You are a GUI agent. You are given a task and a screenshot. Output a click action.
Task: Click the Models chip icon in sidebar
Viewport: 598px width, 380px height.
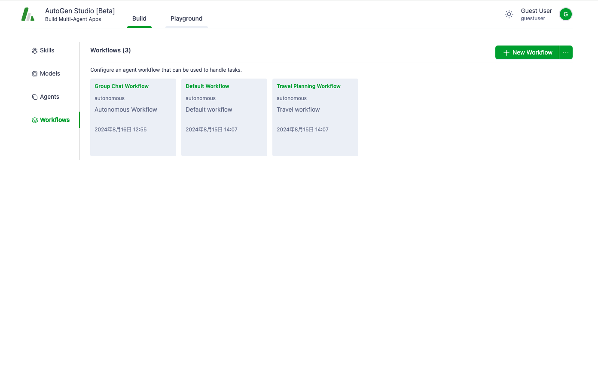point(35,74)
